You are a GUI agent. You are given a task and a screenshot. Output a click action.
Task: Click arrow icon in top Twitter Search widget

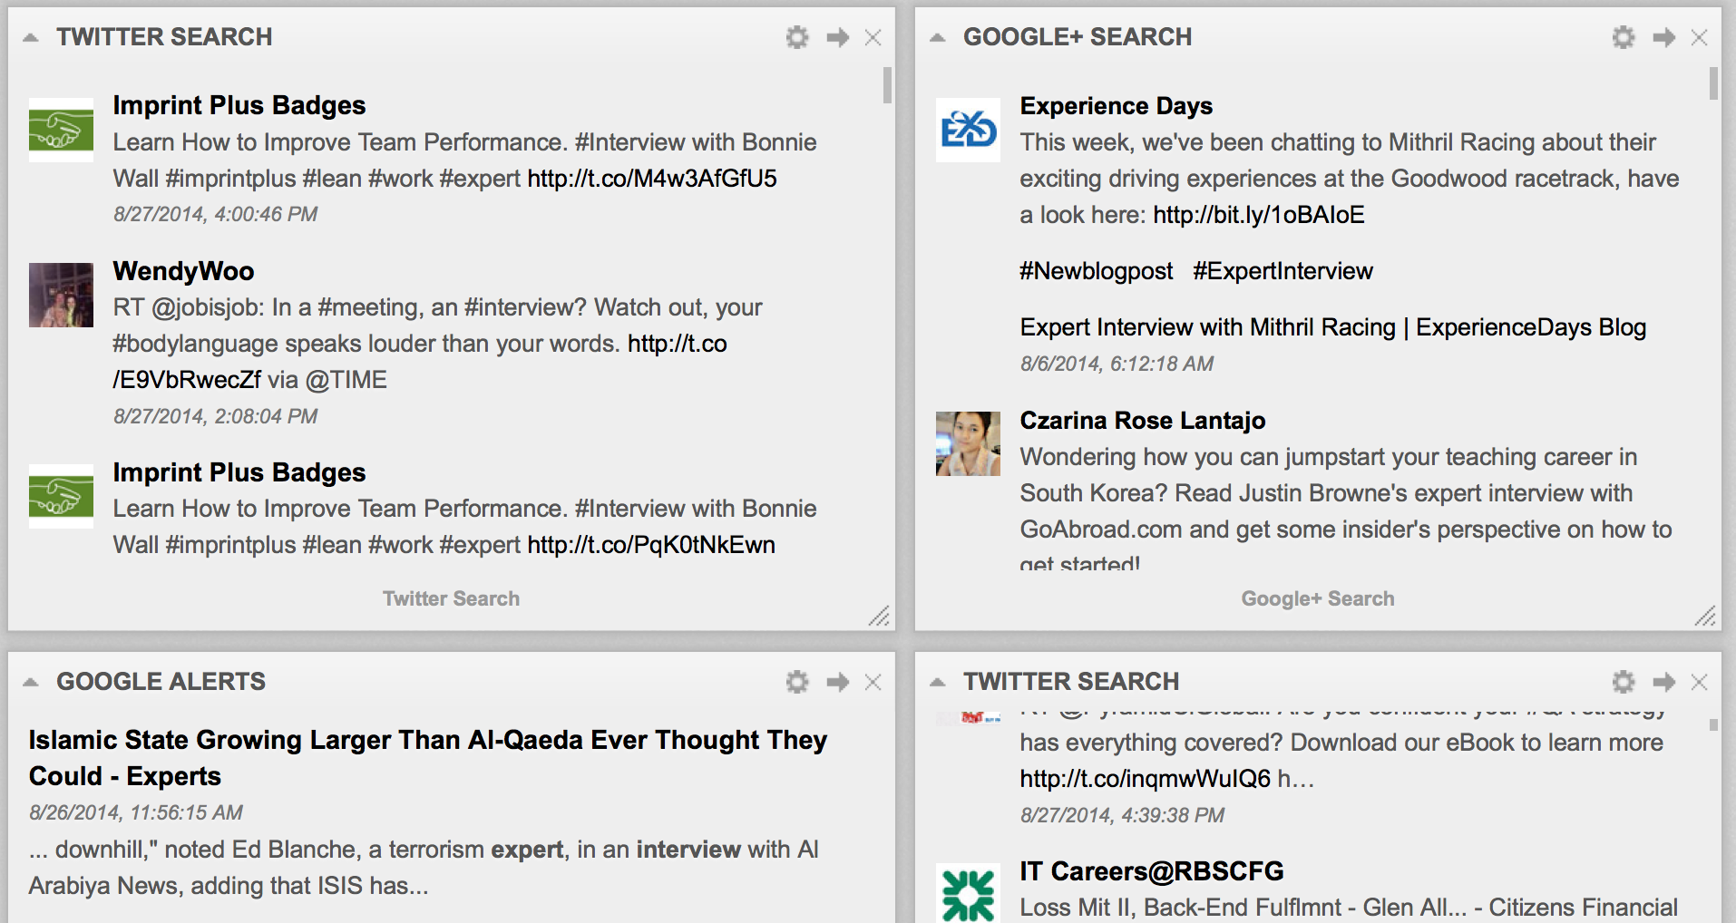tap(837, 37)
